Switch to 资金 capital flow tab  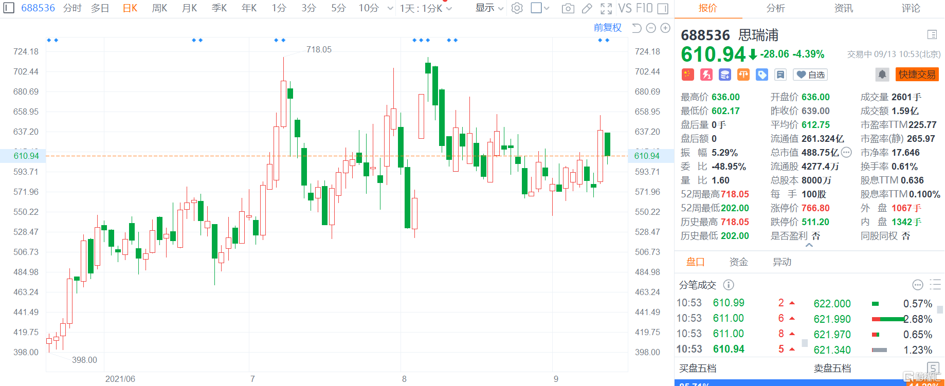click(x=739, y=262)
